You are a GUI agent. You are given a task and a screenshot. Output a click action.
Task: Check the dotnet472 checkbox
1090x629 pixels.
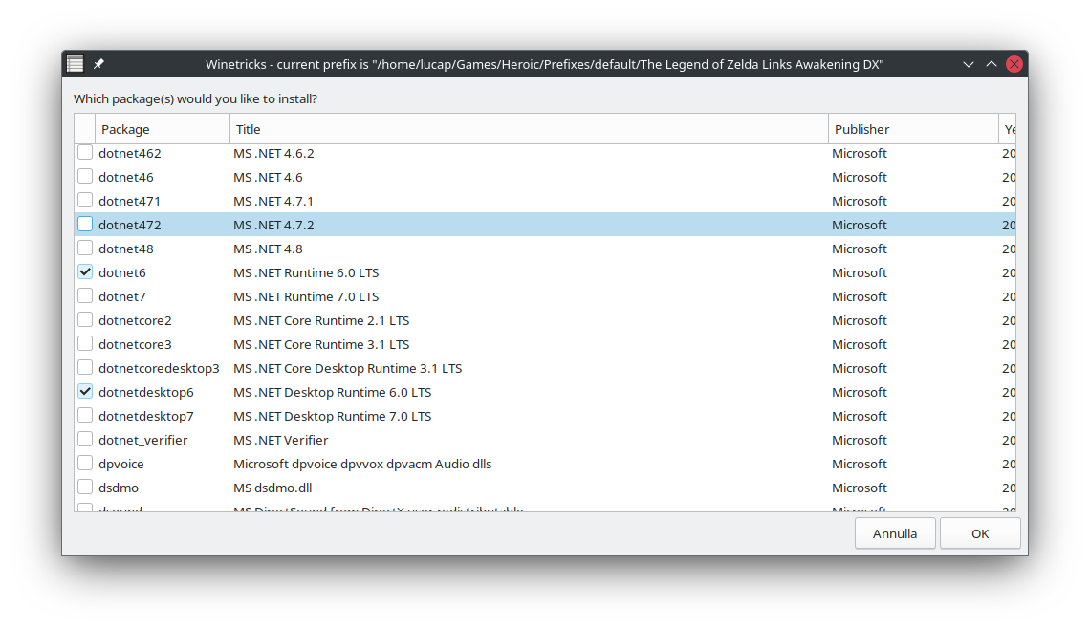85,224
